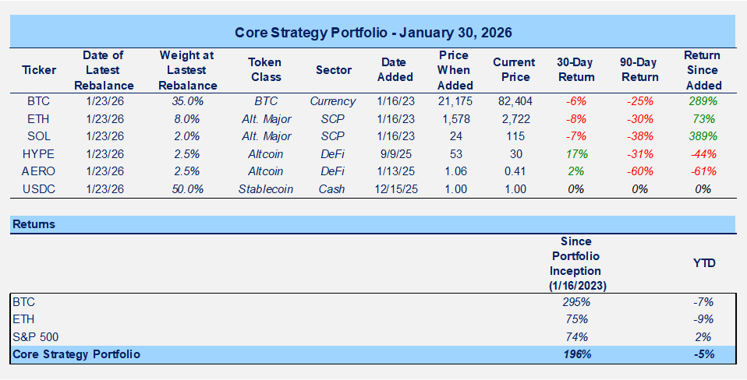Select the Return Since Added header
747x380 pixels.
point(702,70)
